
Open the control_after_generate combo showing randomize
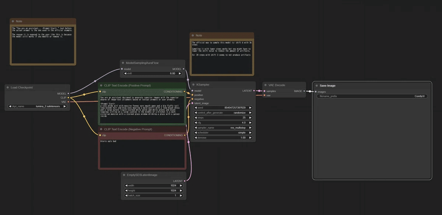click(x=223, y=113)
